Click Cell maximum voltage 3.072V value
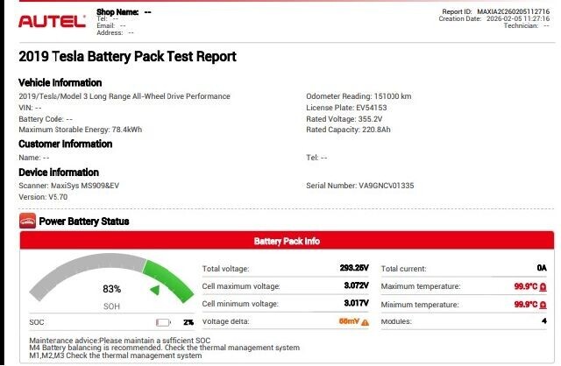 point(357,285)
